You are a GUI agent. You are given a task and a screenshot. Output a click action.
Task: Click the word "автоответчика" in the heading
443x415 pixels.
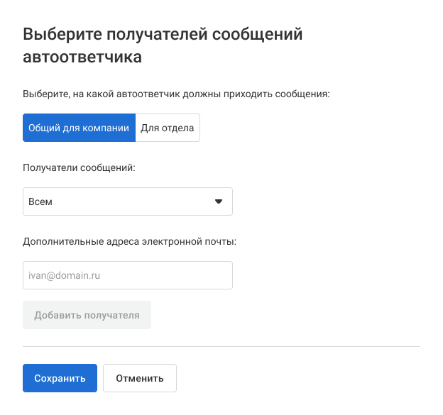pyautogui.click(x=82, y=57)
